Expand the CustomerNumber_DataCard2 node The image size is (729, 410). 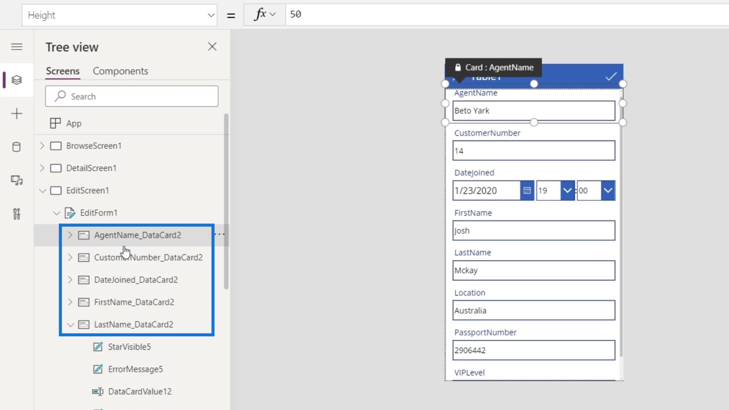[x=70, y=258]
